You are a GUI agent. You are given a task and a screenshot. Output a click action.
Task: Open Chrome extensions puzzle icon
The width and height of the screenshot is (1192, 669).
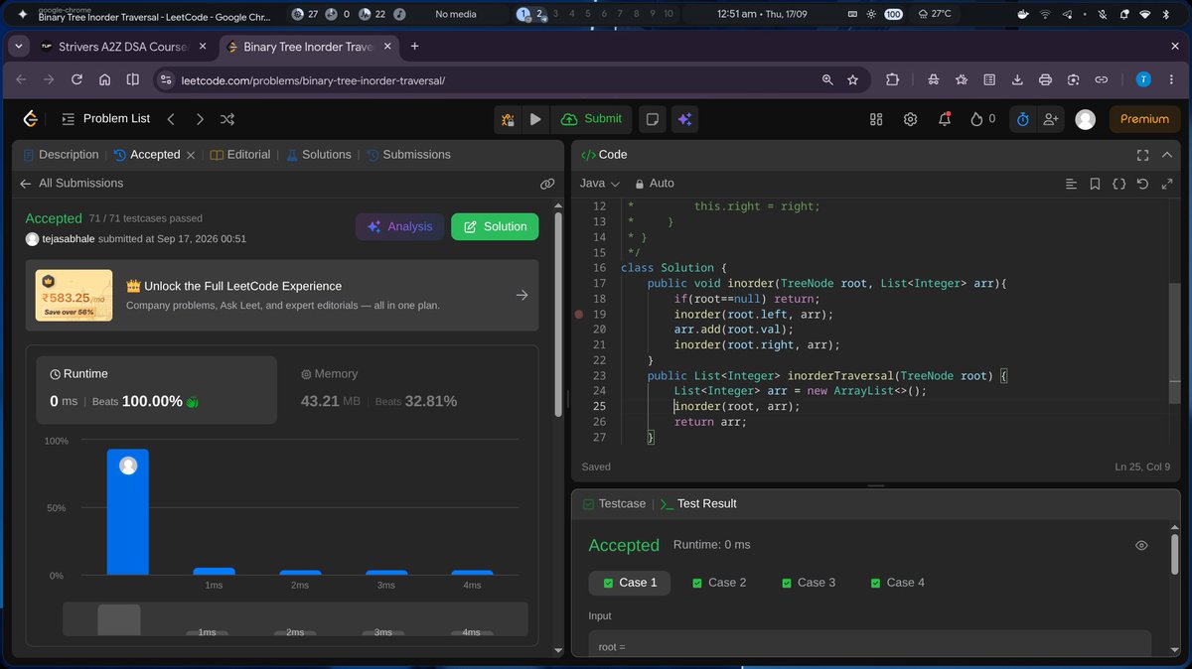pos(892,80)
